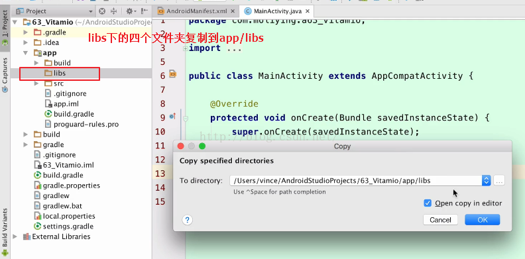Click '@Override' annotation in editor
The image size is (525, 259).
point(235,104)
